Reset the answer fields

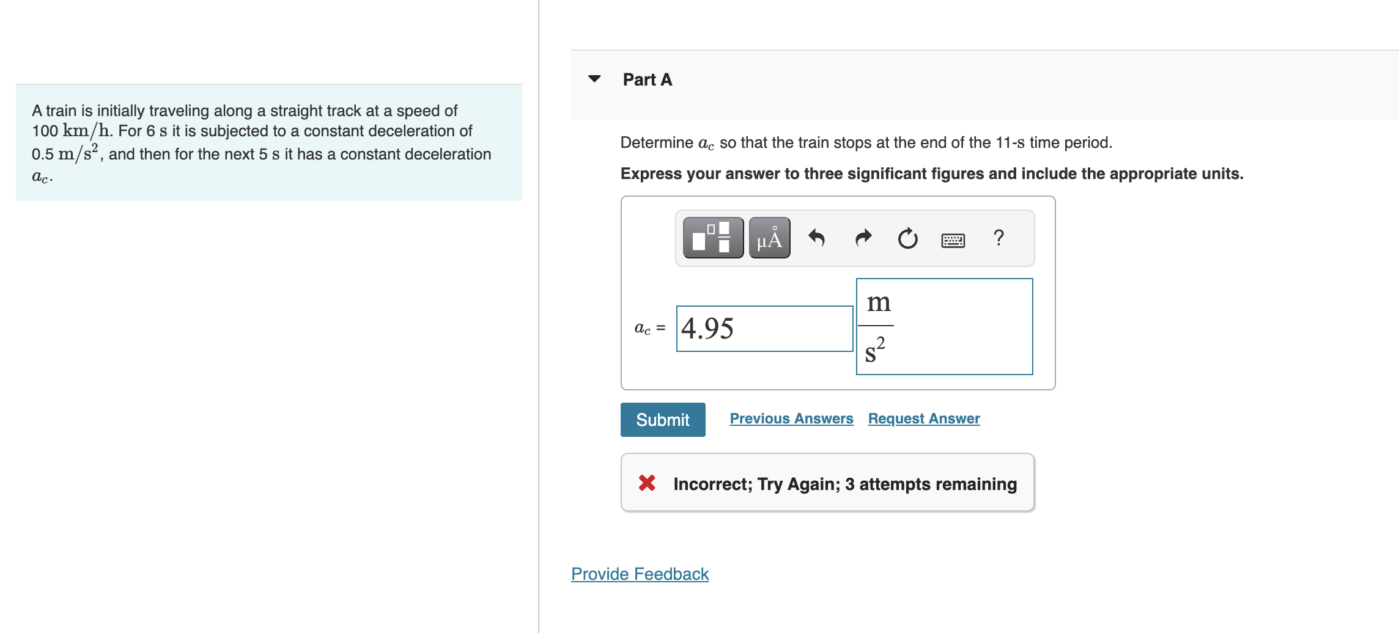point(907,238)
